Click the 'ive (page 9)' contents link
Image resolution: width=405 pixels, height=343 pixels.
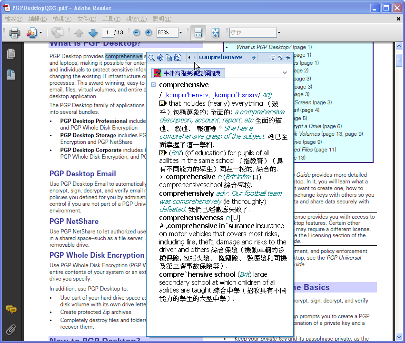[x=308, y=142]
